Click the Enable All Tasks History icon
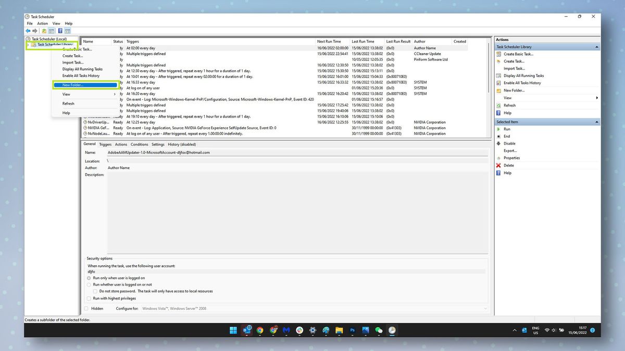 pos(499,83)
